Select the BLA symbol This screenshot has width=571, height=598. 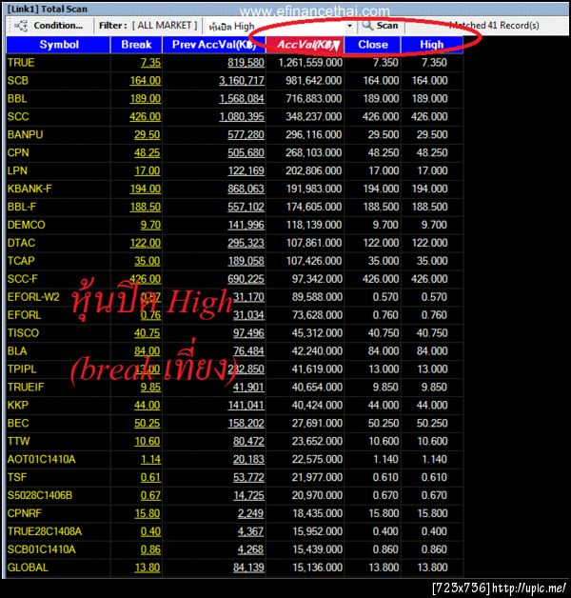coord(17,350)
